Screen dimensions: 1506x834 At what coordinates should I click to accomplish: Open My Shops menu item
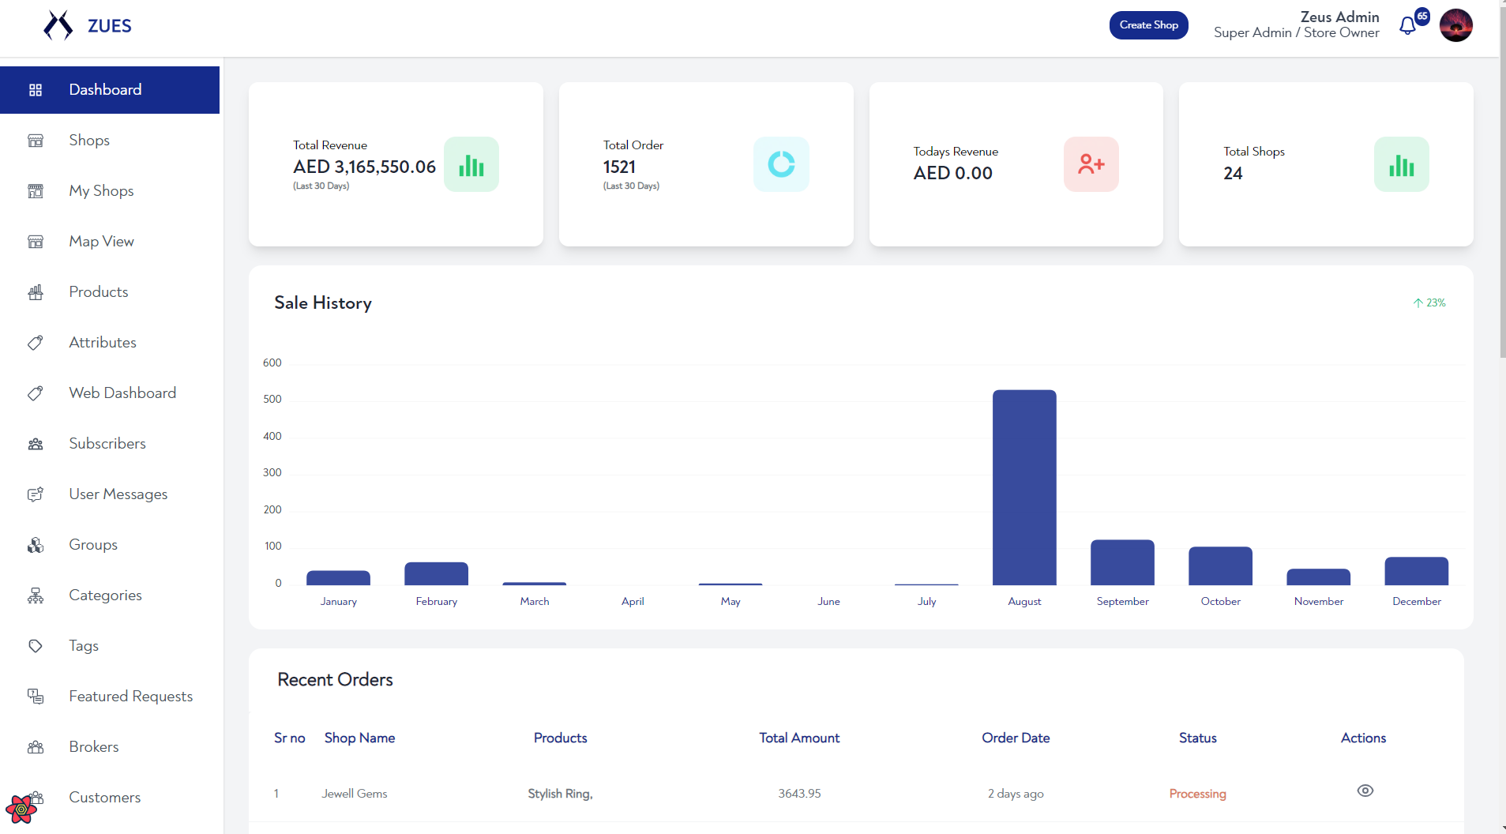point(110,191)
